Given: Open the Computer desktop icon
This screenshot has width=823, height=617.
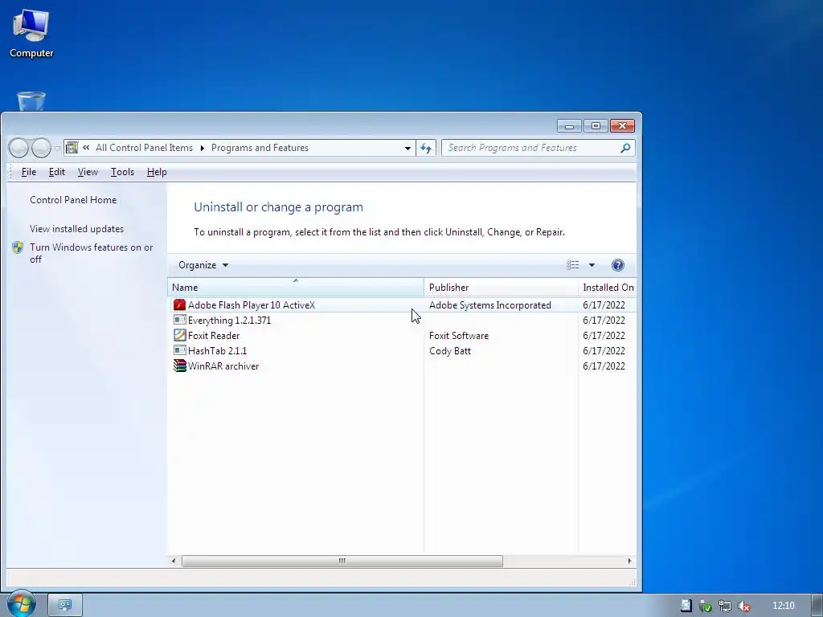Looking at the screenshot, I should pos(31,34).
